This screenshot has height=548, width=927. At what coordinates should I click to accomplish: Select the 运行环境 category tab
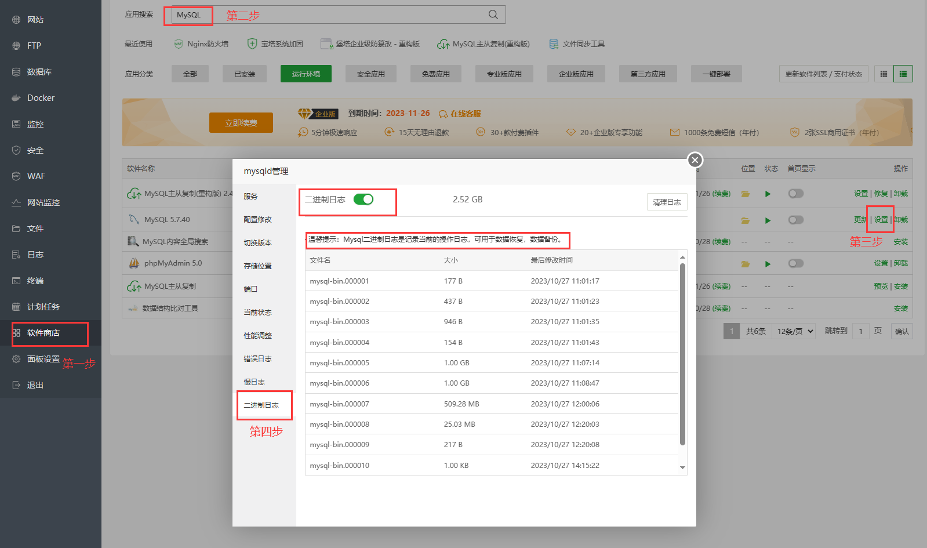tap(306, 74)
